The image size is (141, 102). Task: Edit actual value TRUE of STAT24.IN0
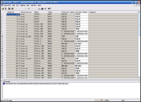pos(82,68)
